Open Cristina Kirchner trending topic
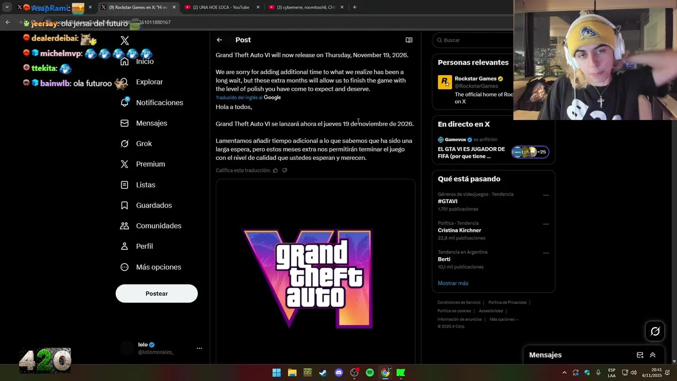The height and width of the screenshot is (381, 677). pyautogui.click(x=460, y=231)
